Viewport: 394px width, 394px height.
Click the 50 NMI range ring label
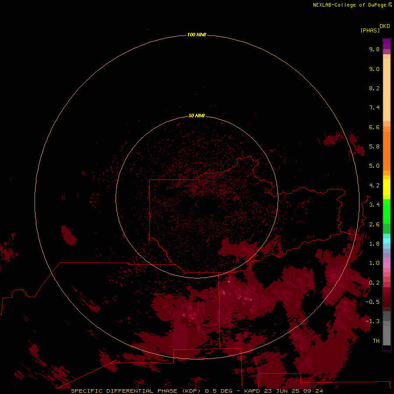click(197, 116)
